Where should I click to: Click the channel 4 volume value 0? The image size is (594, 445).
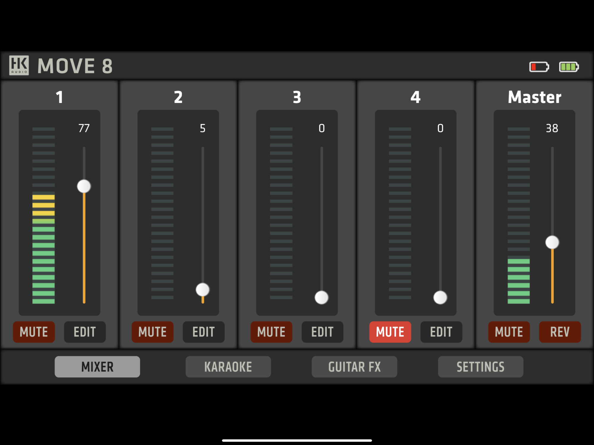440,128
